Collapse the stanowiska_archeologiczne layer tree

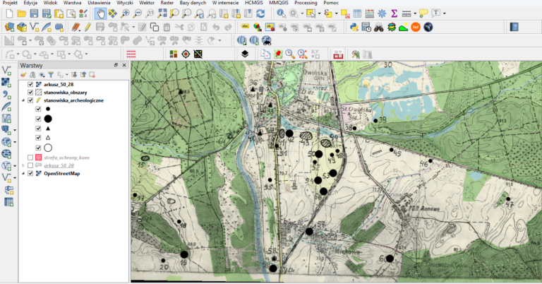click(x=23, y=100)
